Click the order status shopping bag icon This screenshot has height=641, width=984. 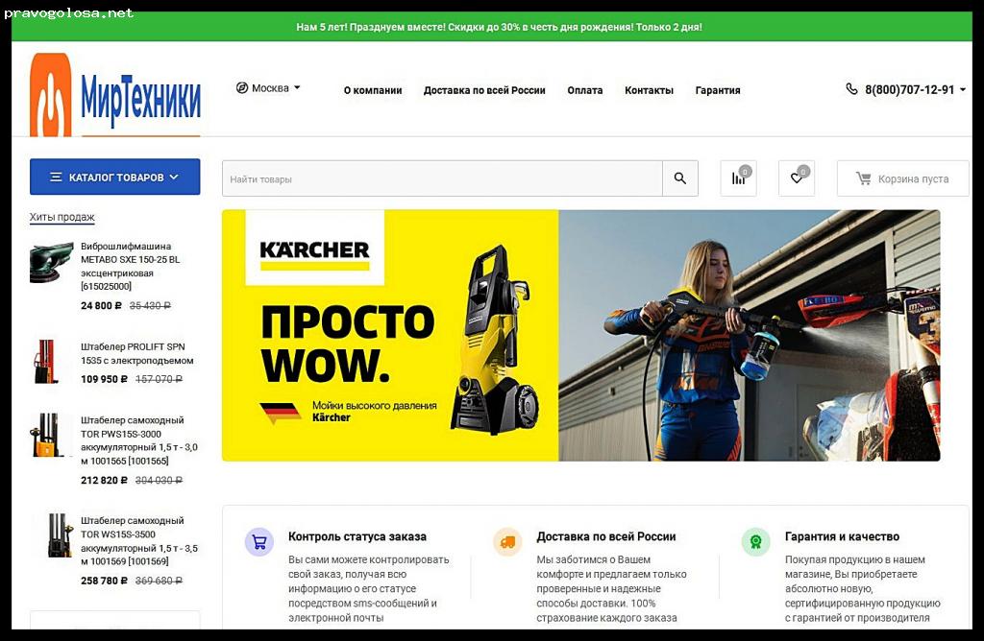[258, 542]
